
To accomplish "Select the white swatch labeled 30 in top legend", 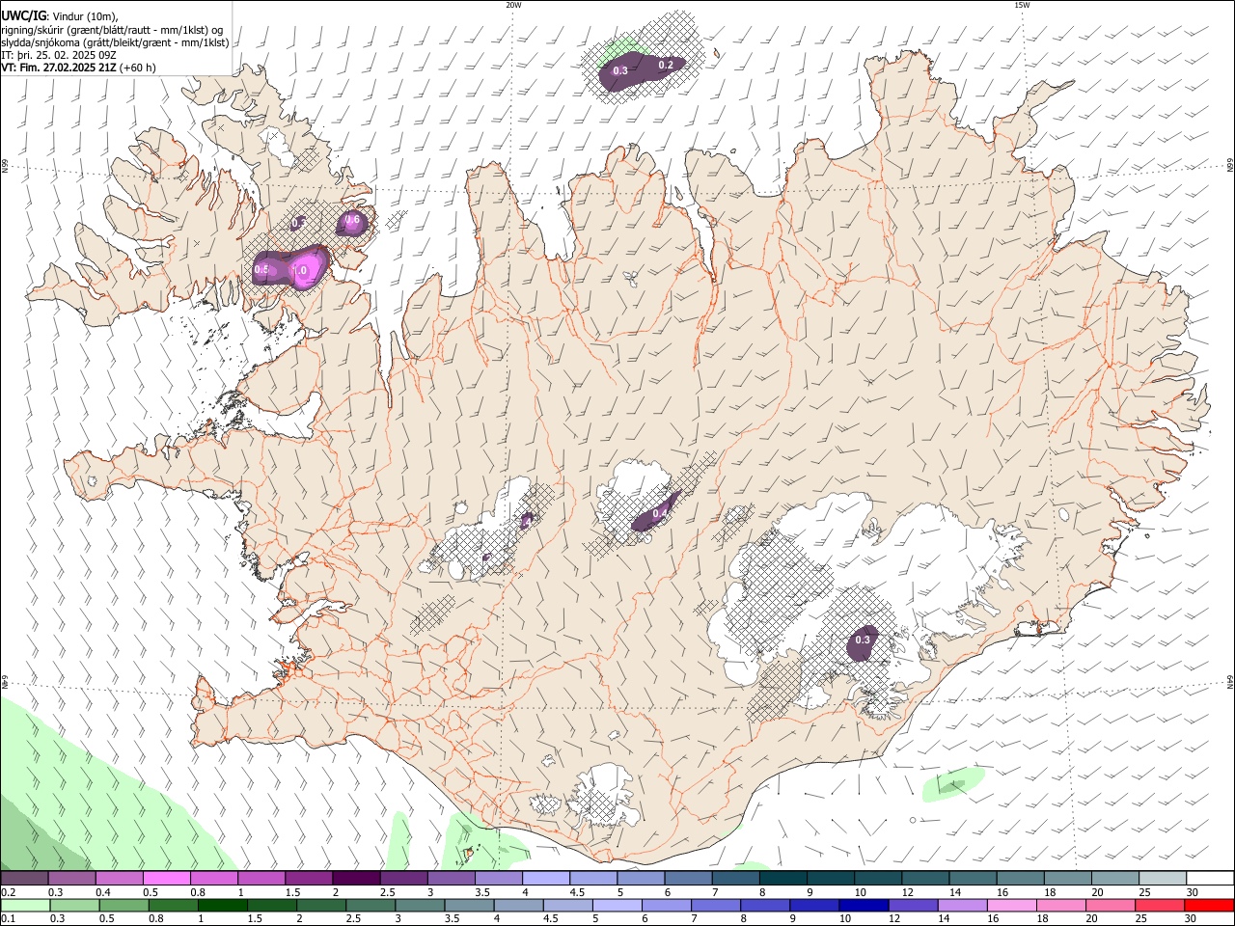I will [x=1210, y=879].
